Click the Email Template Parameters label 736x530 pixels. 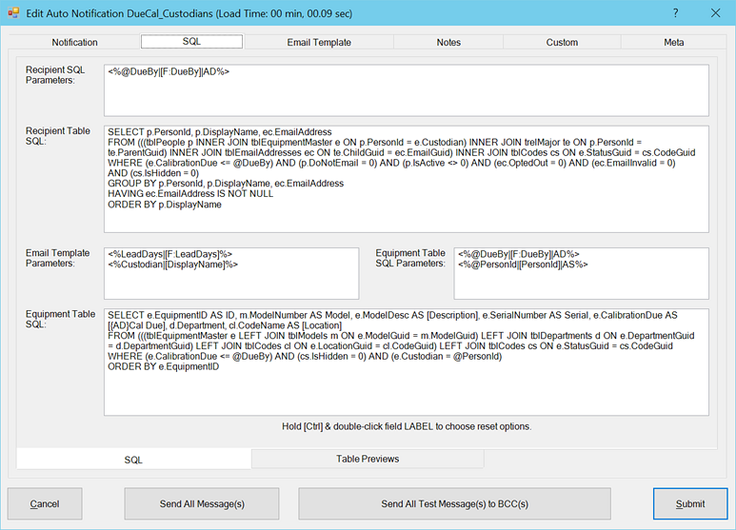pos(58,258)
